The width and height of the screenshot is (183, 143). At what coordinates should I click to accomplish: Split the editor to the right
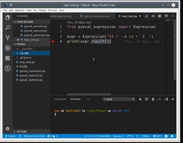(x=166, y=16)
